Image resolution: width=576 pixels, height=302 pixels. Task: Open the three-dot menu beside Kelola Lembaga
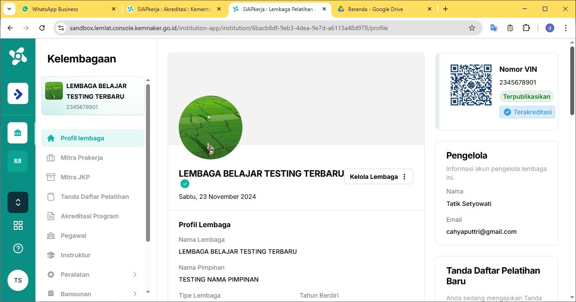point(404,176)
